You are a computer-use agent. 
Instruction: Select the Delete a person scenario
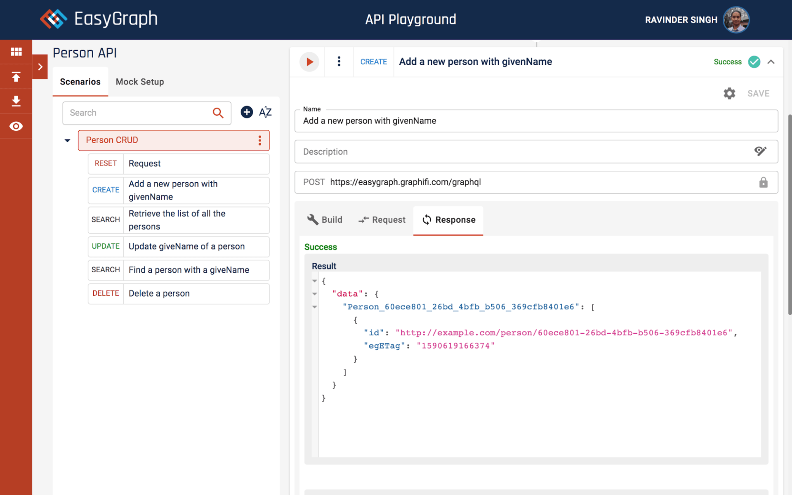(x=179, y=293)
